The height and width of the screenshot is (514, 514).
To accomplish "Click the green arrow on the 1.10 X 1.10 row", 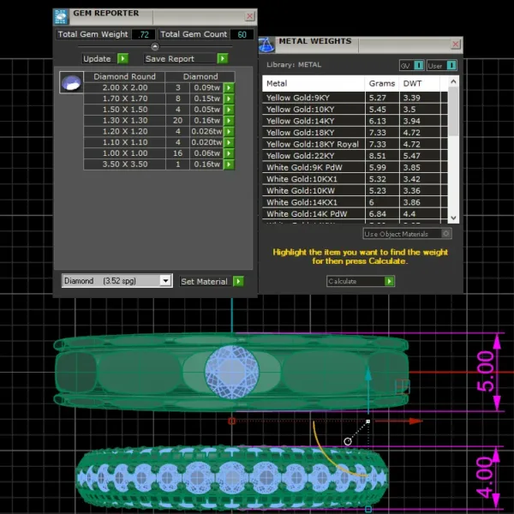I will pyautogui.click(x=229, y=142).
